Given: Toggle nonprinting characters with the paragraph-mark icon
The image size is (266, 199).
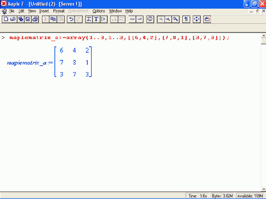Looking at the screenshot, I should pos(186,19).
